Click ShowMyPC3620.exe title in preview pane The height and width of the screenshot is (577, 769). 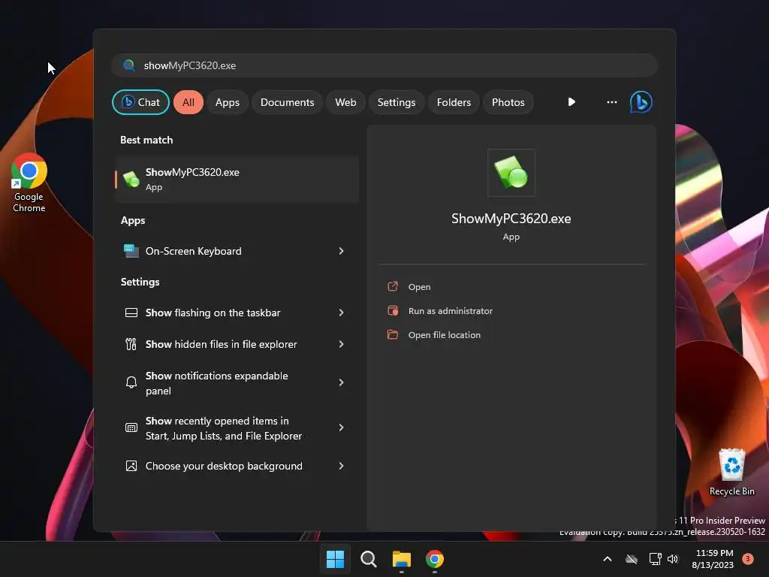click(511, 219)
